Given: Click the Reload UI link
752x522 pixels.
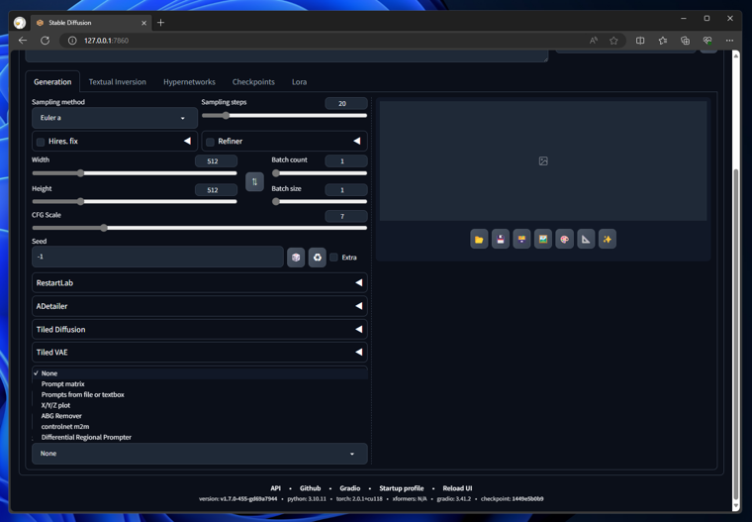Looking at the screenshot, I should (457, 488).
